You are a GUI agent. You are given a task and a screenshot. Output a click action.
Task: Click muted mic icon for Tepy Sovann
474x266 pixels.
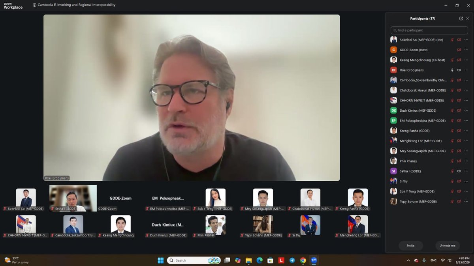[452, 202]
